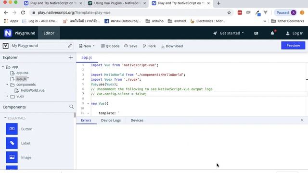Edit playground name with pencil icon
The width and height of the screenshot is (308, 173).
[70, 46]
